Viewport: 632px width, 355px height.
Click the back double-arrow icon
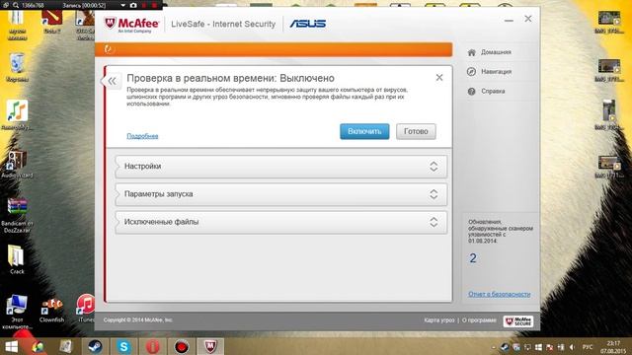click(112, 81)
